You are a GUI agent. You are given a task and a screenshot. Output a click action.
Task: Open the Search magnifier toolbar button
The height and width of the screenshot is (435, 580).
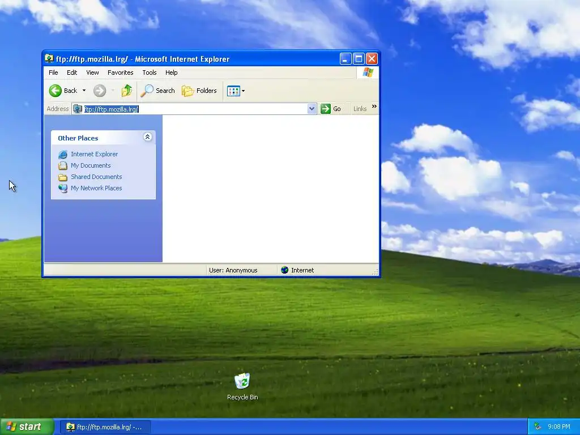coord(157,91)
